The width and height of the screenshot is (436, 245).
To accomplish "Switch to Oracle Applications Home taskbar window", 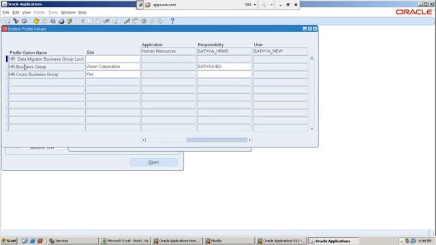I will [177, 241].
